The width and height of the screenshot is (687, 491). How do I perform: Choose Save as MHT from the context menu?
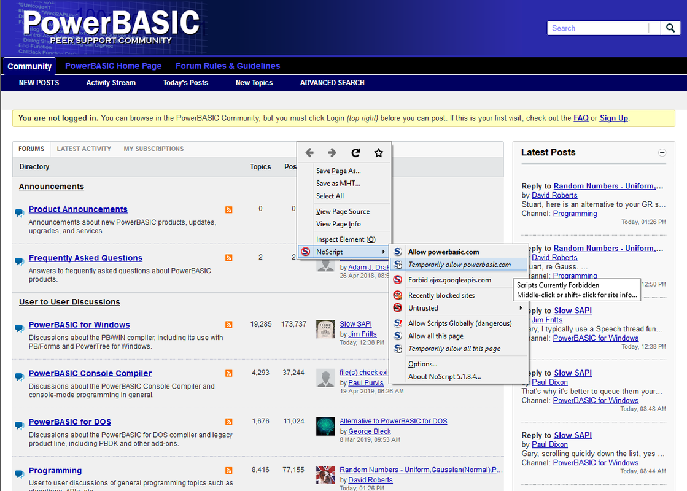338,184
